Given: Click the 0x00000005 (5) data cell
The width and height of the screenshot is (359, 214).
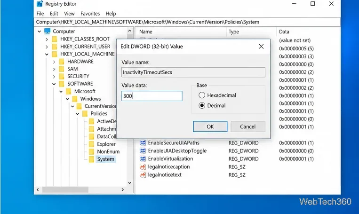Looking at the screenshot, I should (296, 48).
